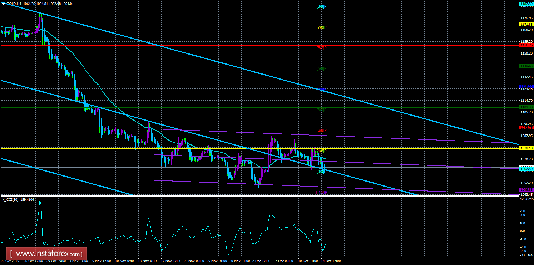Click the cyan 1062.50 current price tag

pos(526,168)
